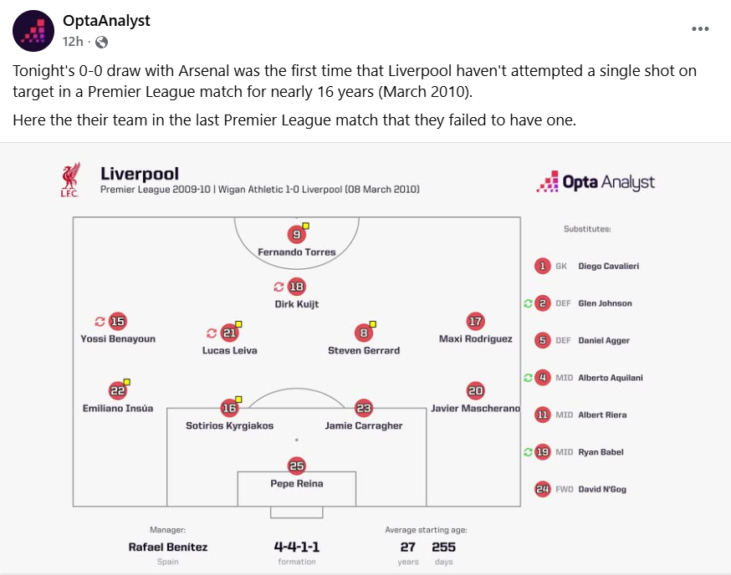Click Steven Gerrard number 8 marker
Screen dimensions: 731x575
(363, 333)
